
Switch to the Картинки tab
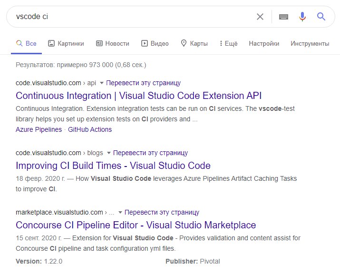click(x=66, y=43)
